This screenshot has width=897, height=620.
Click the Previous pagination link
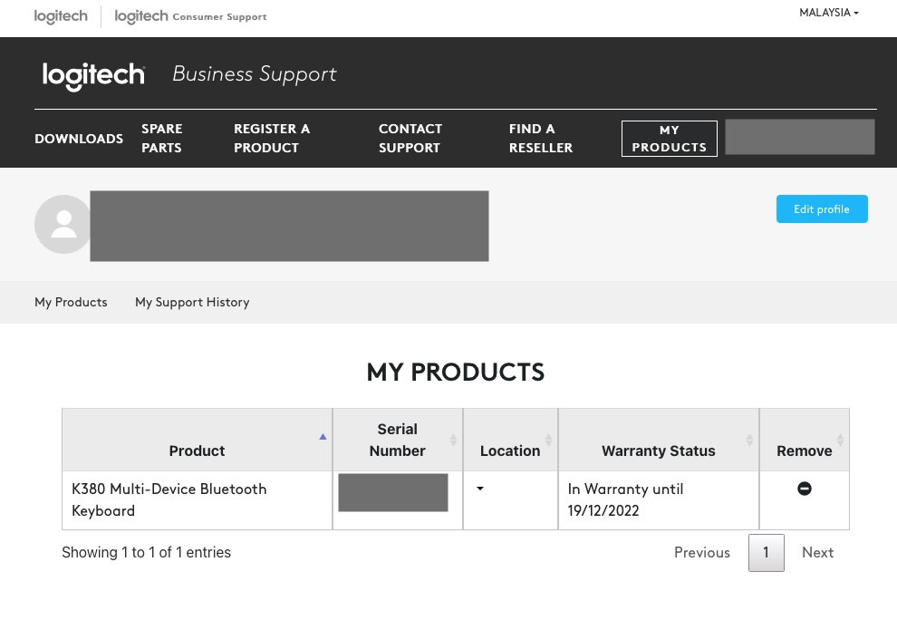coord(702,552)
